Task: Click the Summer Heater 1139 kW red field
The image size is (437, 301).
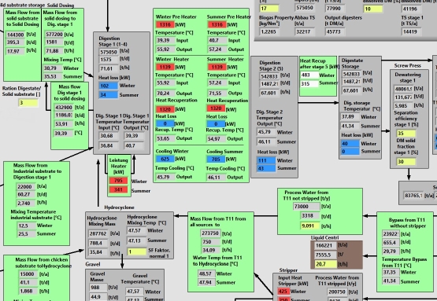Action: [217, 67]
